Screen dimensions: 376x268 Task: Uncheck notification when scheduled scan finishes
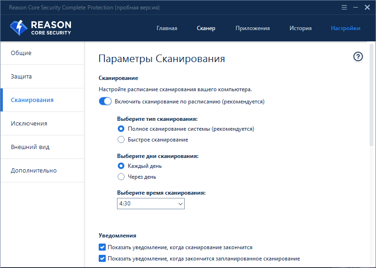tap(102, 259)
